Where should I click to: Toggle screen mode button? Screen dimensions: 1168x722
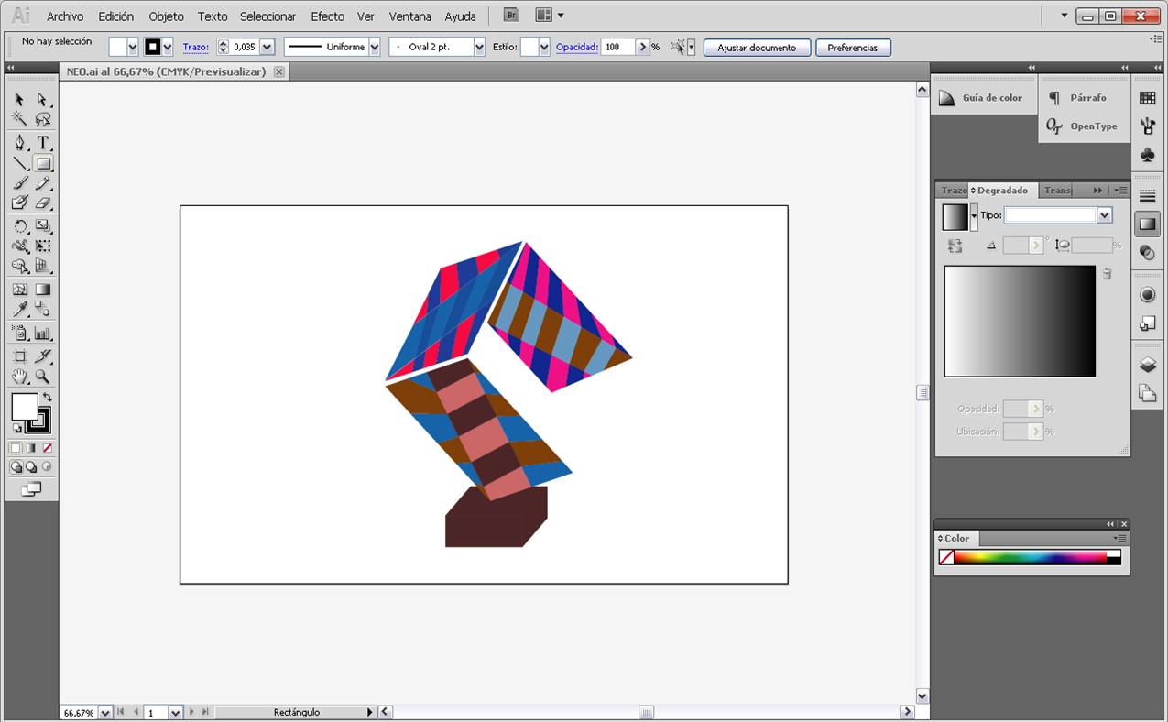[x=31, y=489]
